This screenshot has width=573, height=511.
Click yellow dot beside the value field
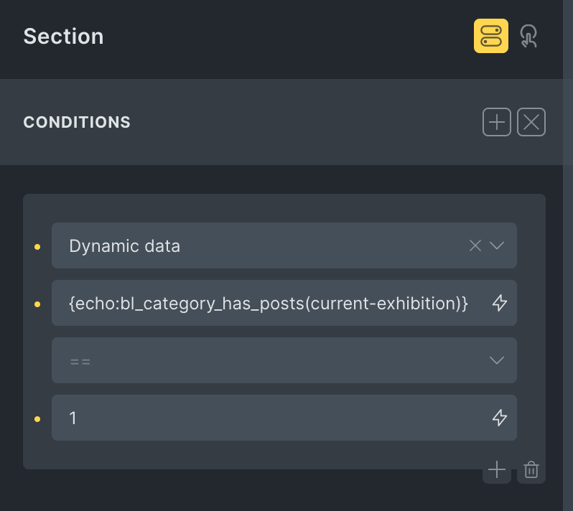pos(37,419)
